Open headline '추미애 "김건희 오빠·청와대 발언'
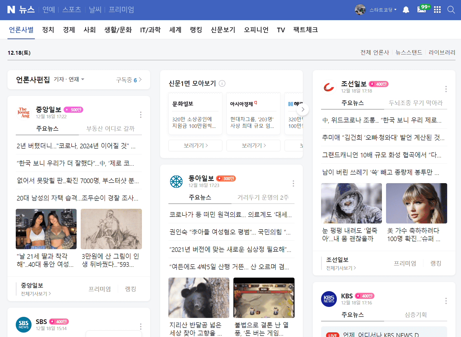 point(383,137)
